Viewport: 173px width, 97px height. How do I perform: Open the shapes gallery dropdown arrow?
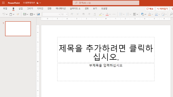[145, 14]
